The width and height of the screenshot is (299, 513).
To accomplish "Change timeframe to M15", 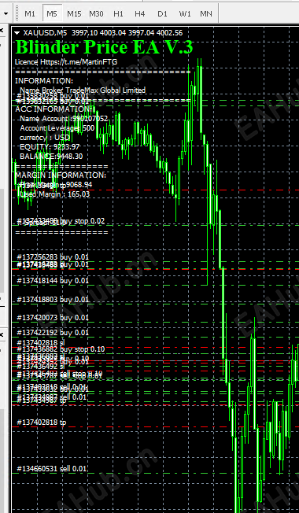I will click(74, 13).
